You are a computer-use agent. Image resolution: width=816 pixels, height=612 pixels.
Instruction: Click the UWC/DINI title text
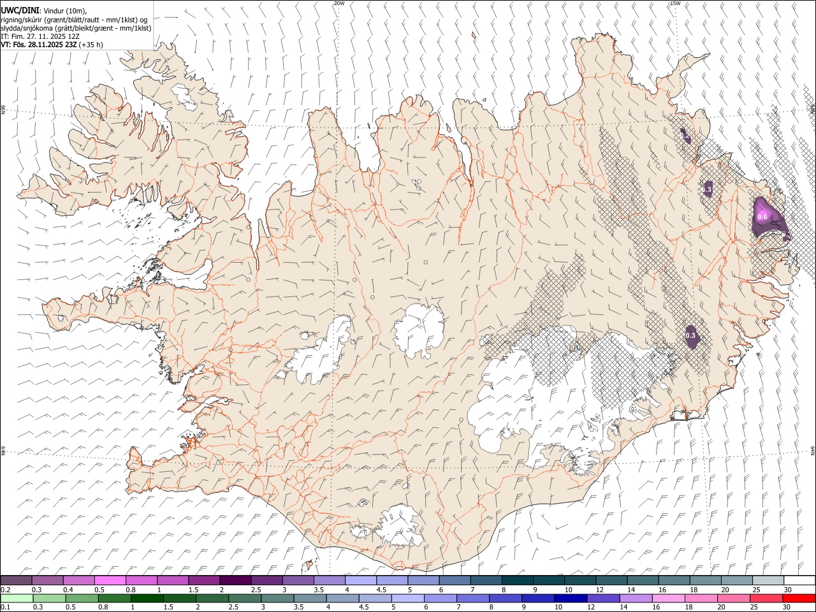[20, 10]
